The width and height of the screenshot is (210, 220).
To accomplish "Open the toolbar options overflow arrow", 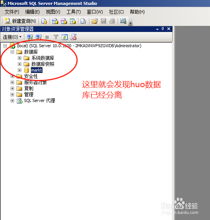I will coord(130,23).
